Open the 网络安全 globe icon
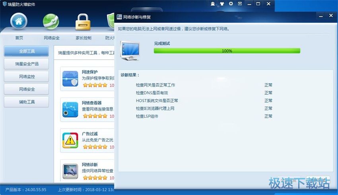The width and height of the screenshot is (338, 195). (51, 21)
